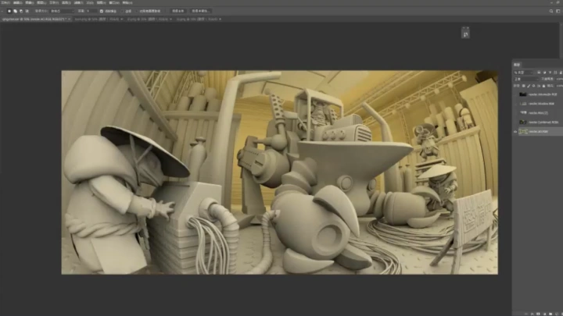Enable the pixel layer filter icon in Layers panel
Viewport: 563px width, 316px height.
pyautogui.click(x=539, y=73)
